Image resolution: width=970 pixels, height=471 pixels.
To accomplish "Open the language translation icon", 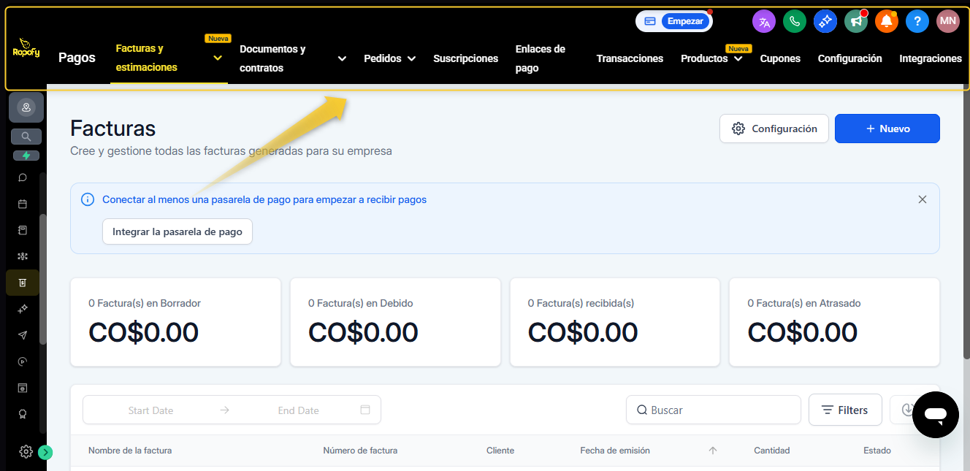I will (x=764, y=21).
